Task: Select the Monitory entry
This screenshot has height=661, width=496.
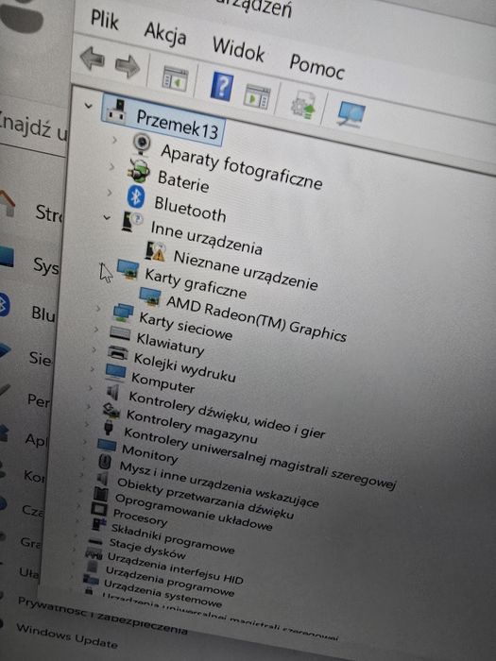Action: 149,453
